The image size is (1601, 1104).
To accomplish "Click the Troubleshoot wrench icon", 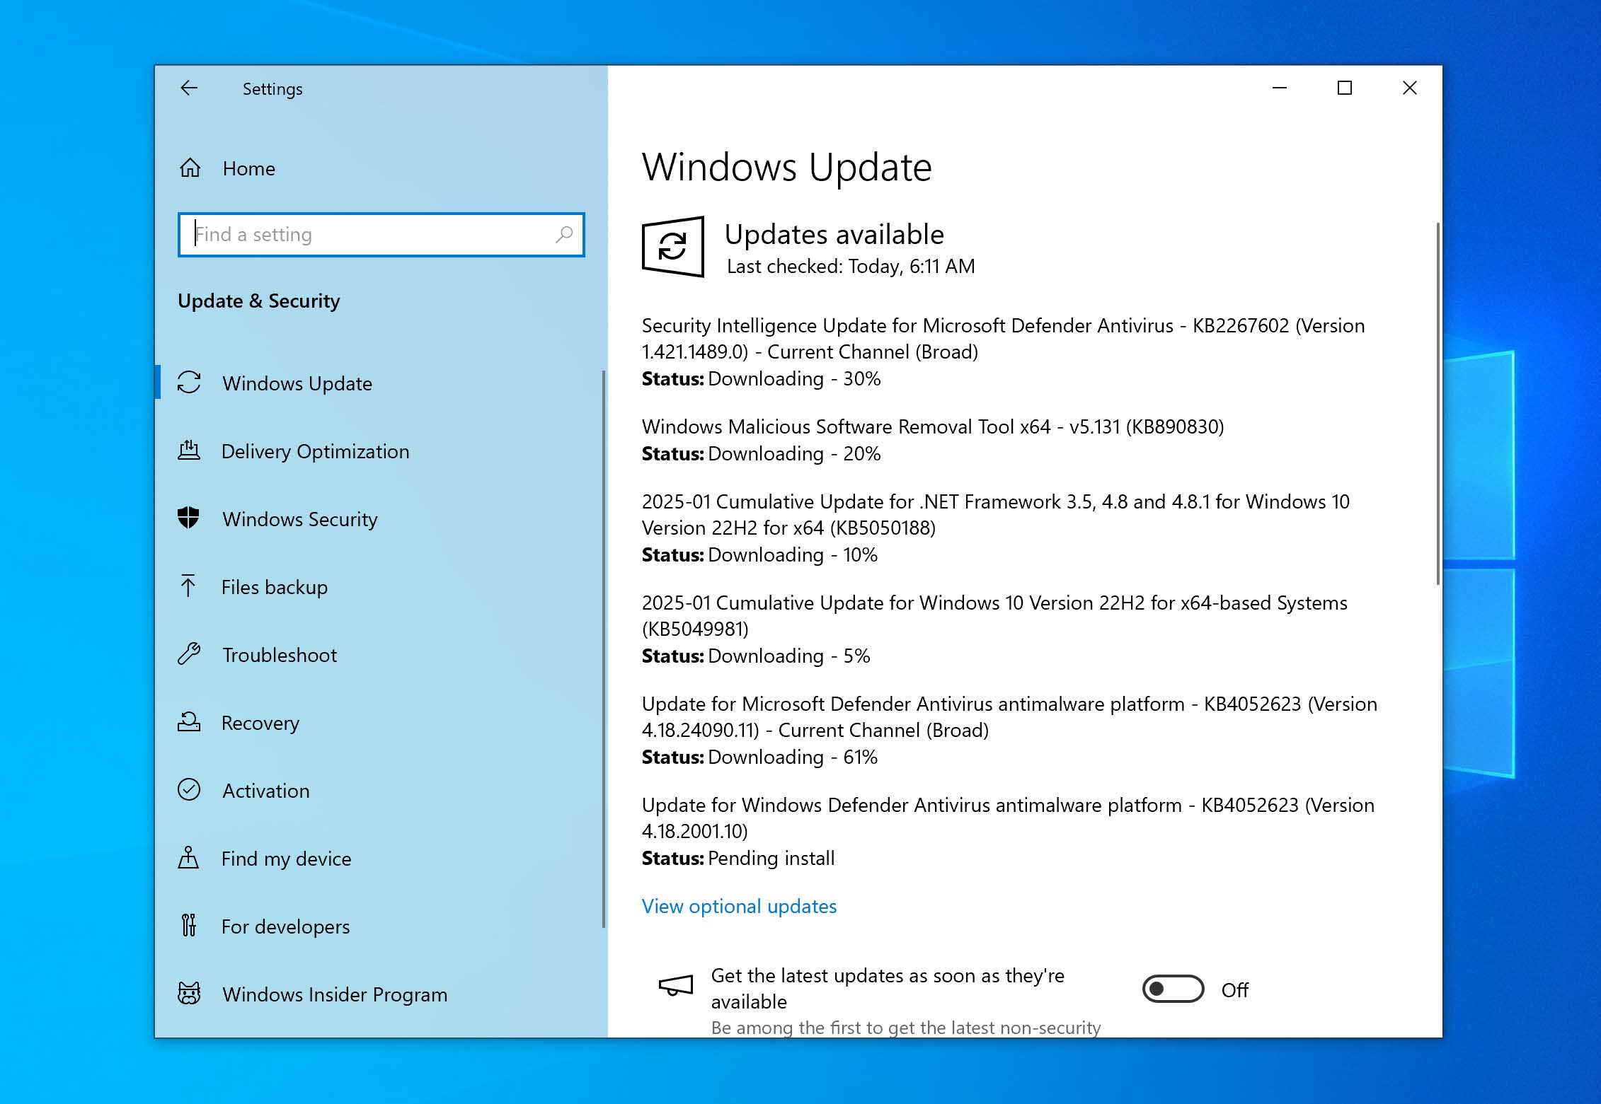I will tap(189, 654).
